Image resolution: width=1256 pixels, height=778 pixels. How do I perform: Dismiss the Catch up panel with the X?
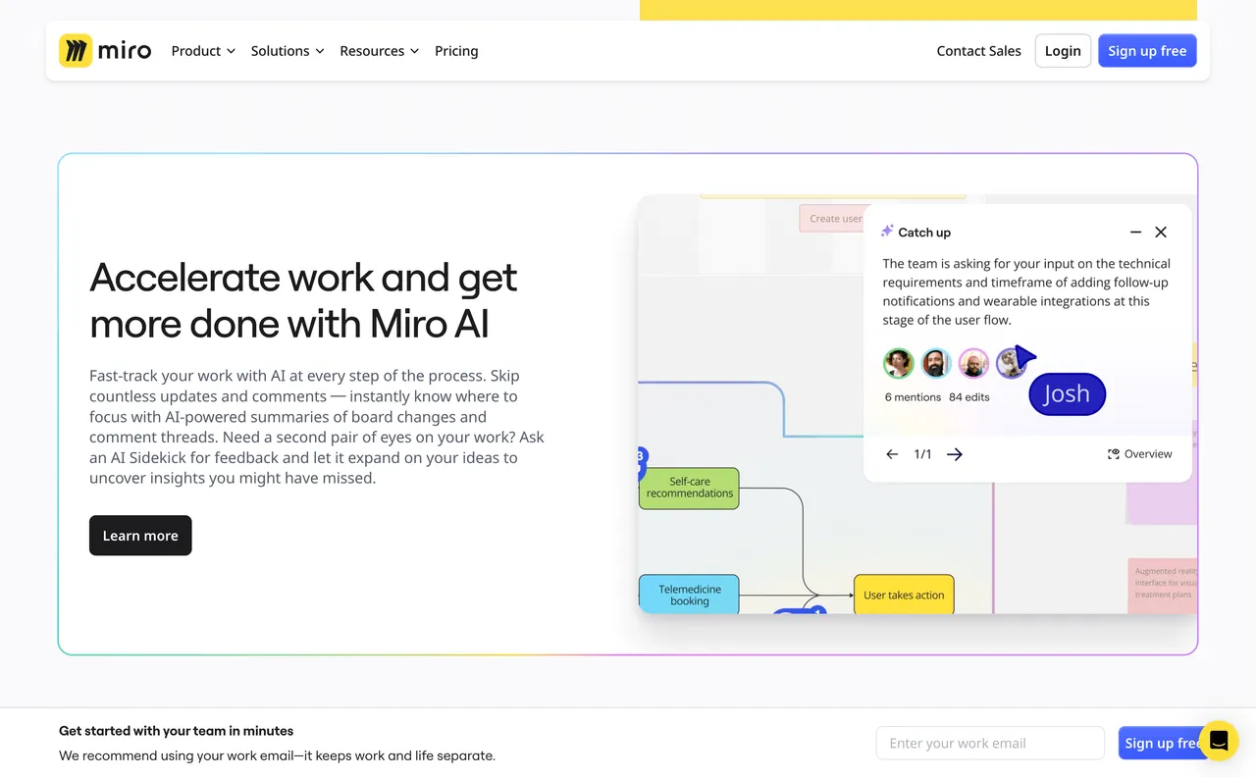[1161, 233]
